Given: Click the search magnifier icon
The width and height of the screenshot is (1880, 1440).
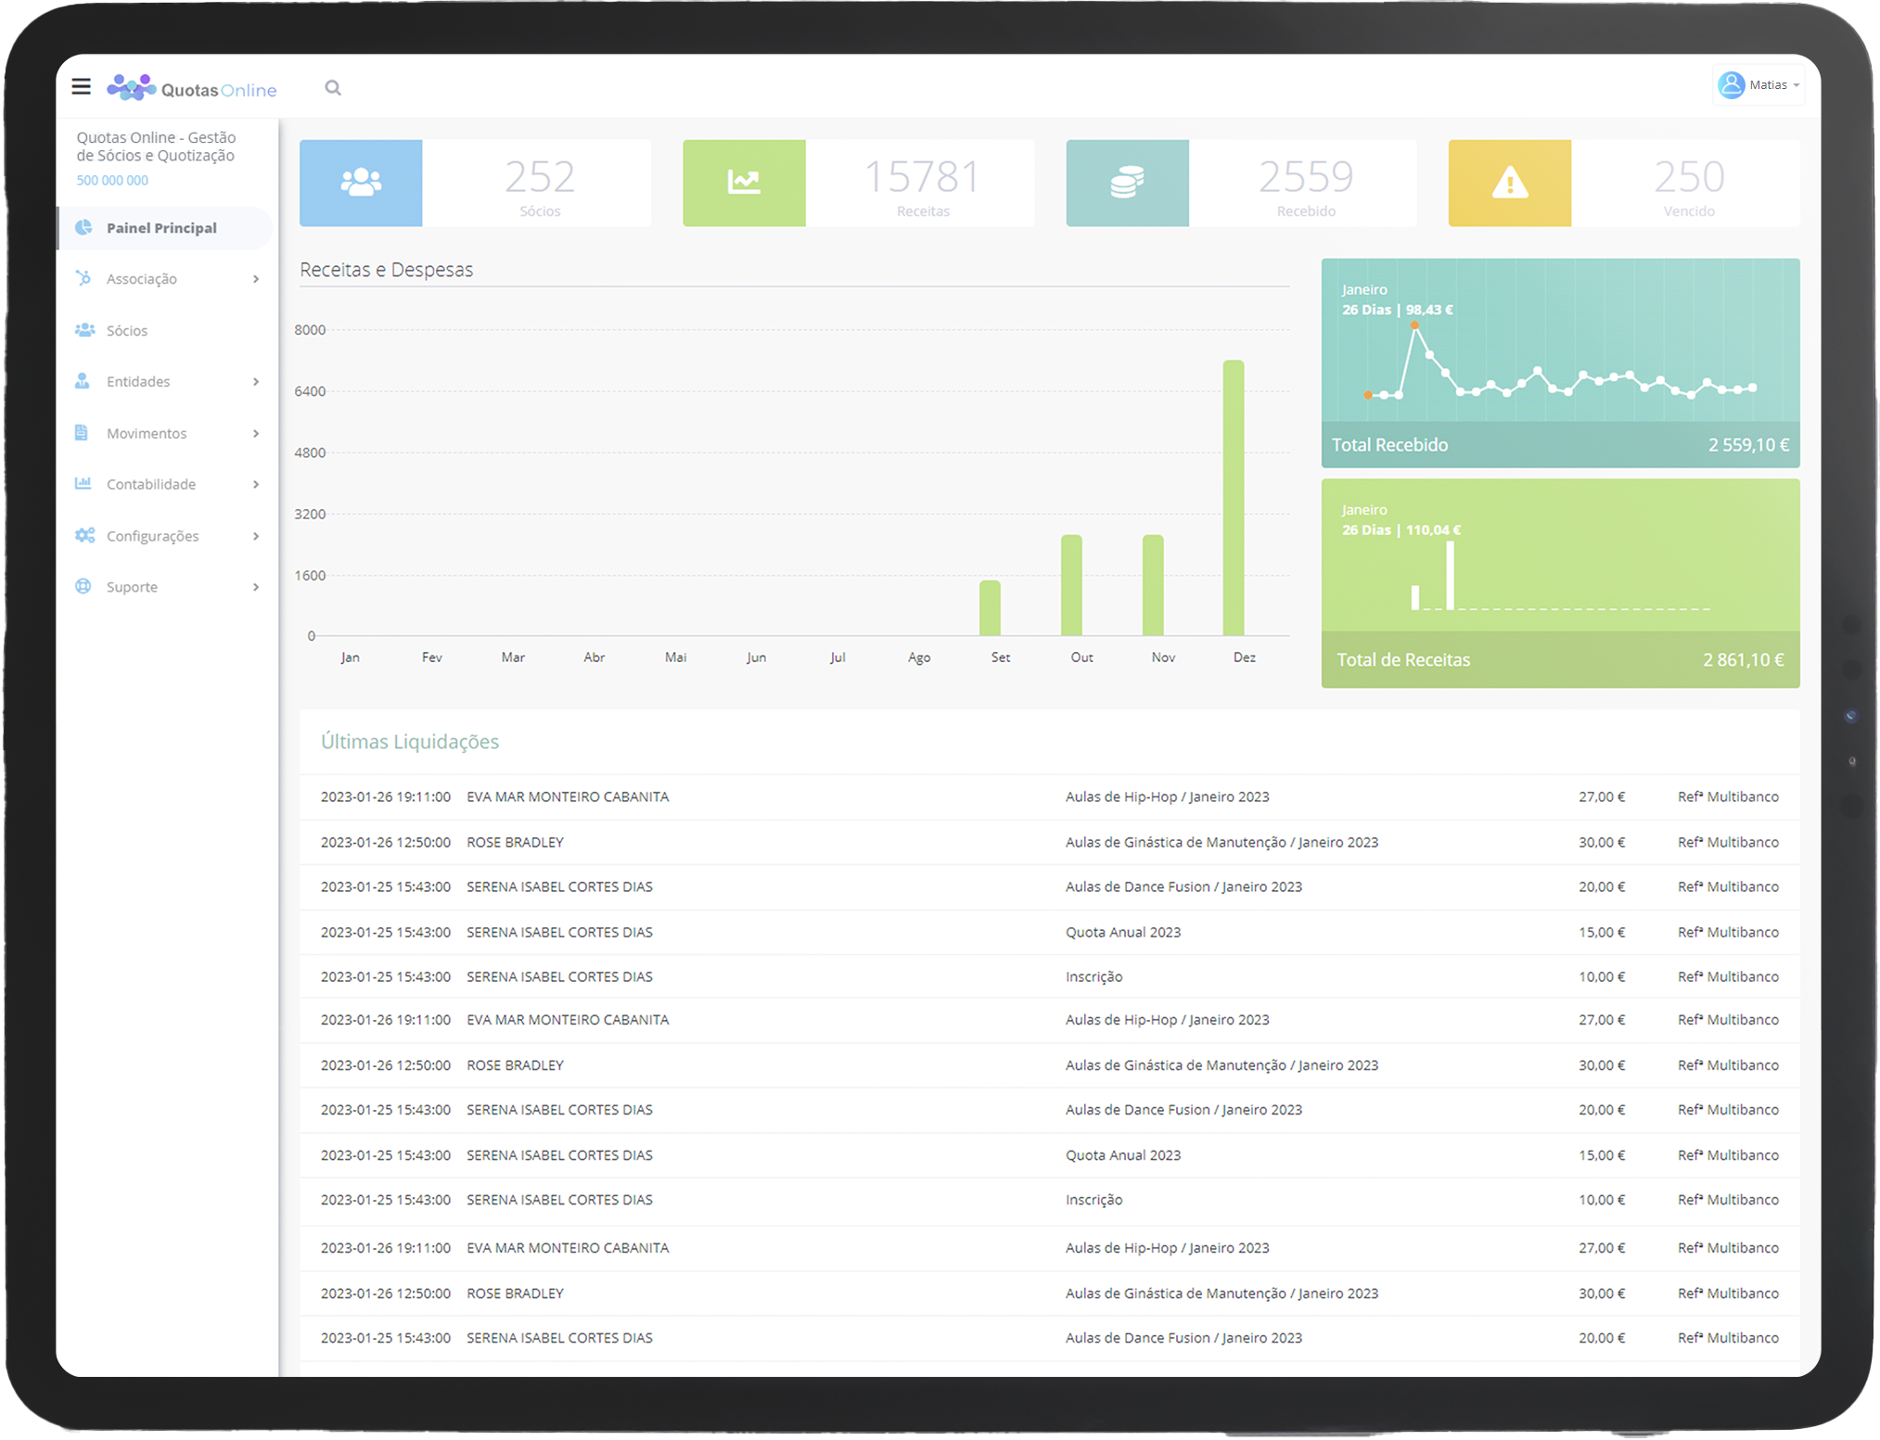Looking at the screenshot, I should click(333, 88).
